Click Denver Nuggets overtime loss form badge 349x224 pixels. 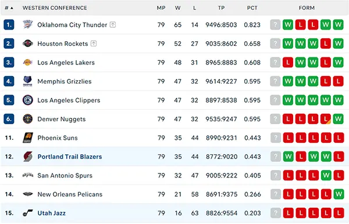tap(326, 119)
